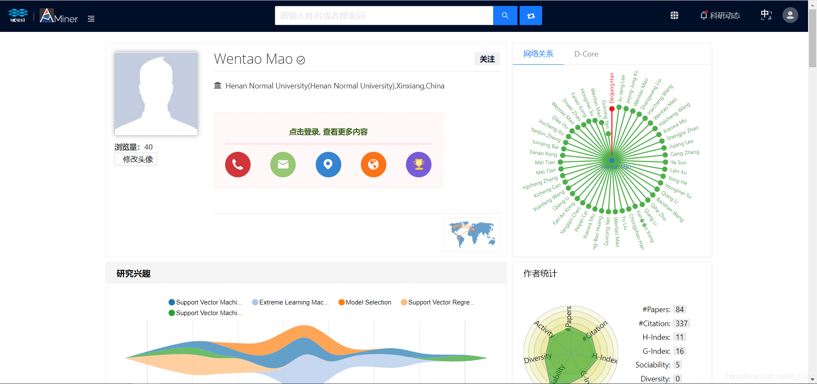Viewport: 817px width, 384px height.
Task: Click the AMiner logo
Action: click(x=59, y=16)
